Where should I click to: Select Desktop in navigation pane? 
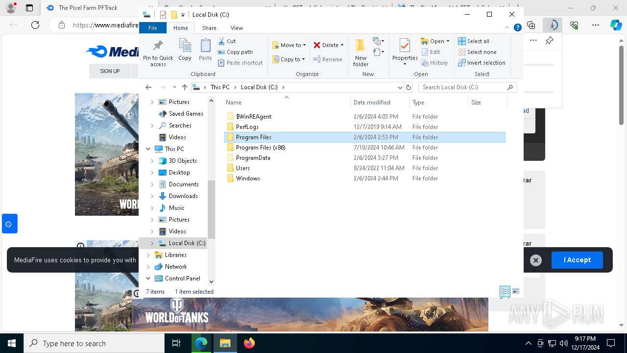(179, 173)
